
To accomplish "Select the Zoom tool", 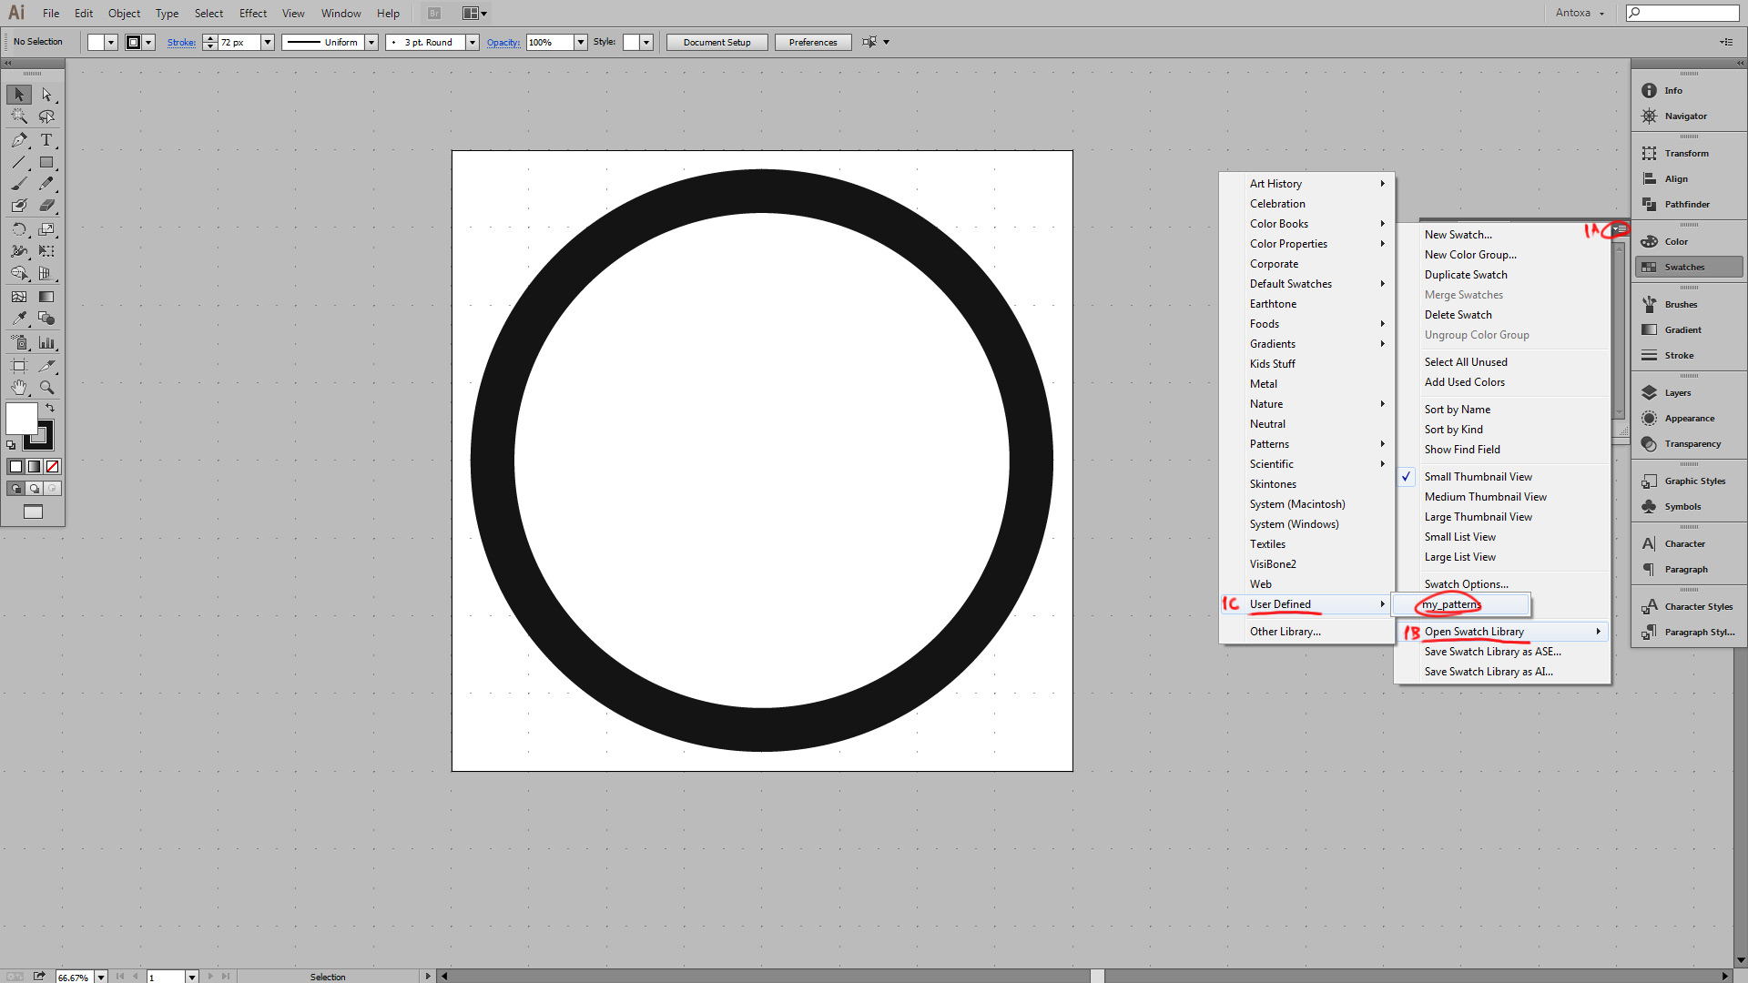I will point(46,388).
